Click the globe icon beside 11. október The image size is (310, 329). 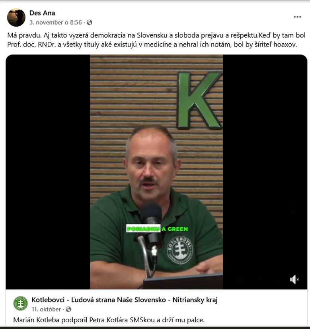pos(68,309)
